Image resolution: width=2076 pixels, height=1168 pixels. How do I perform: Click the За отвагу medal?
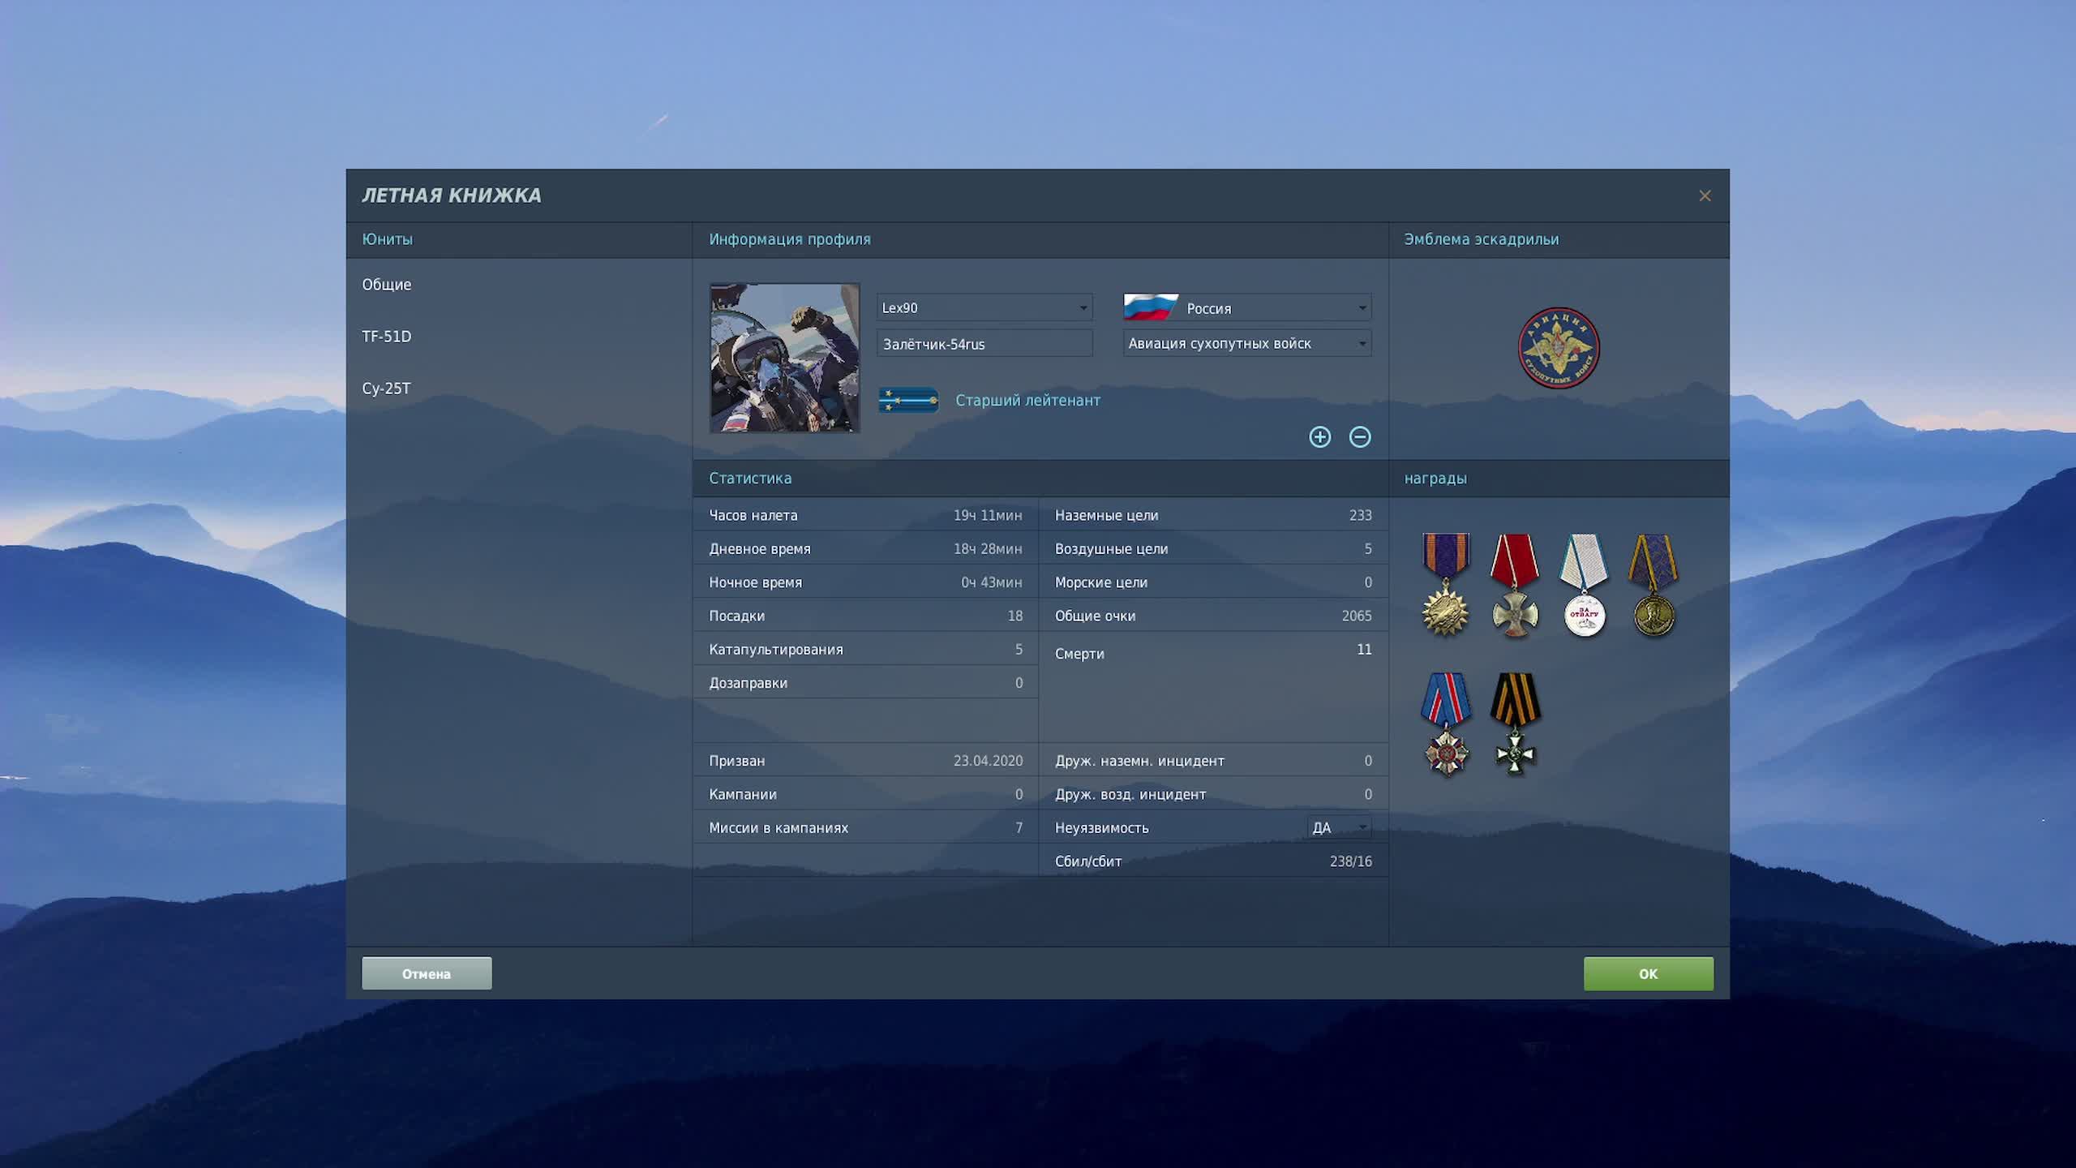(1584, 585)
